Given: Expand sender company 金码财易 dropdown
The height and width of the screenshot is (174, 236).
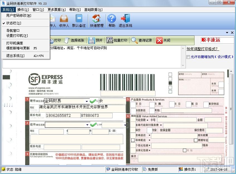Looking at the screenshot, I should tap(87, 101).
